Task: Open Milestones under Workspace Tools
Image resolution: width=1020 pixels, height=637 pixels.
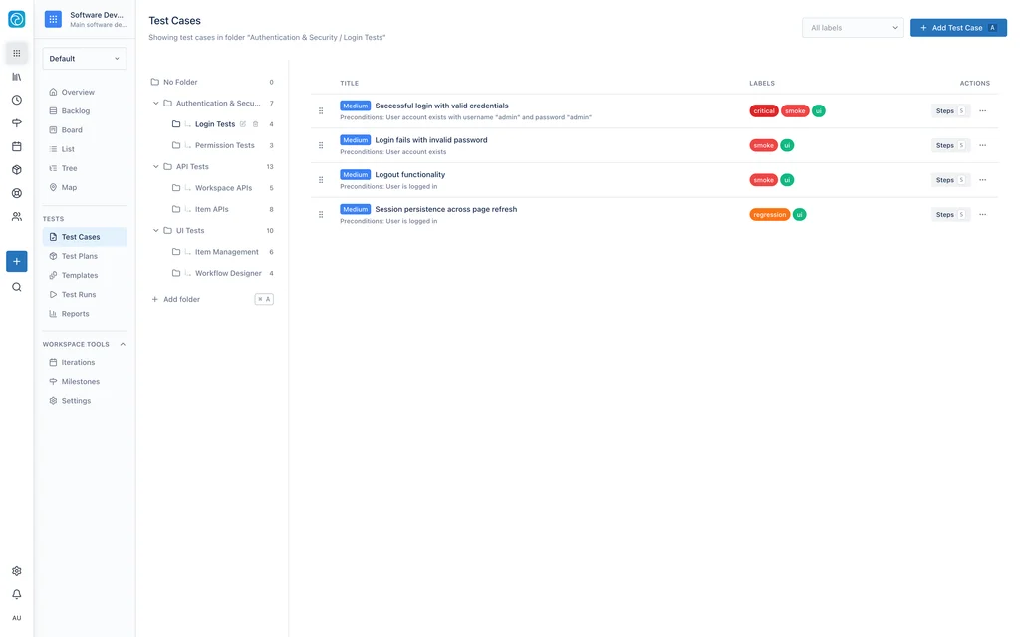Action: point(85,381)
